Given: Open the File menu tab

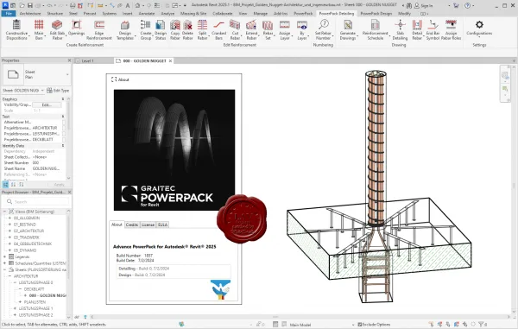Looking at the screenshot, I should pos(9,13).
